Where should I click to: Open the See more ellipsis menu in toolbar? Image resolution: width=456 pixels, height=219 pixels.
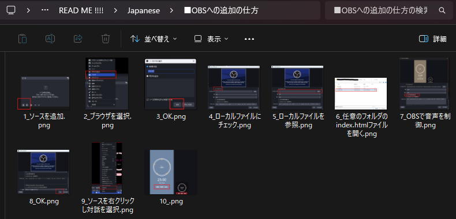pos(249,39)
